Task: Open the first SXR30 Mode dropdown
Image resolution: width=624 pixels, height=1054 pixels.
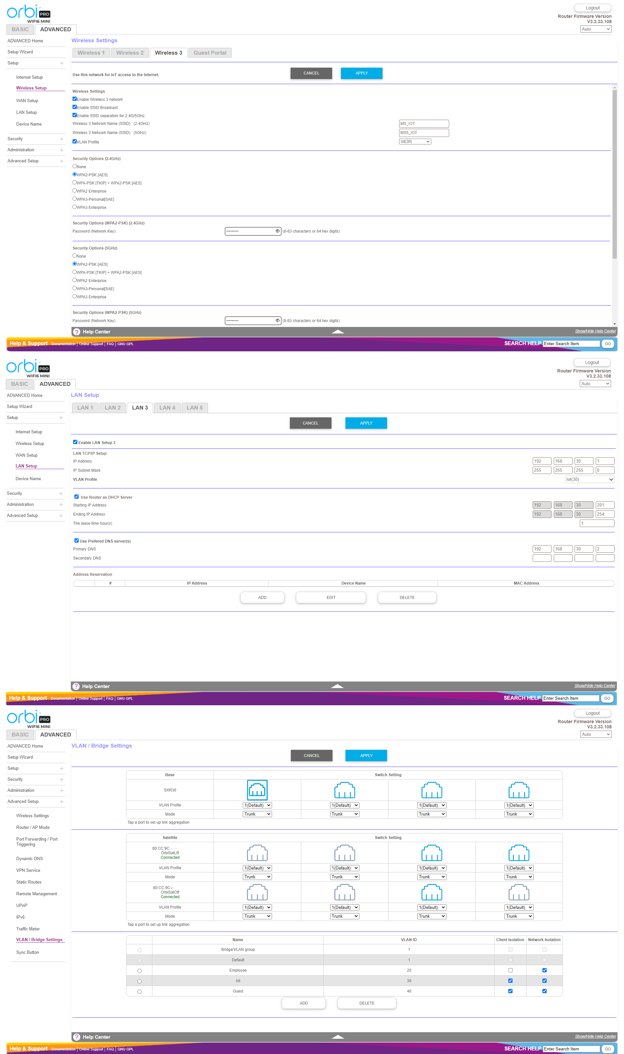Action: (257, 814)
